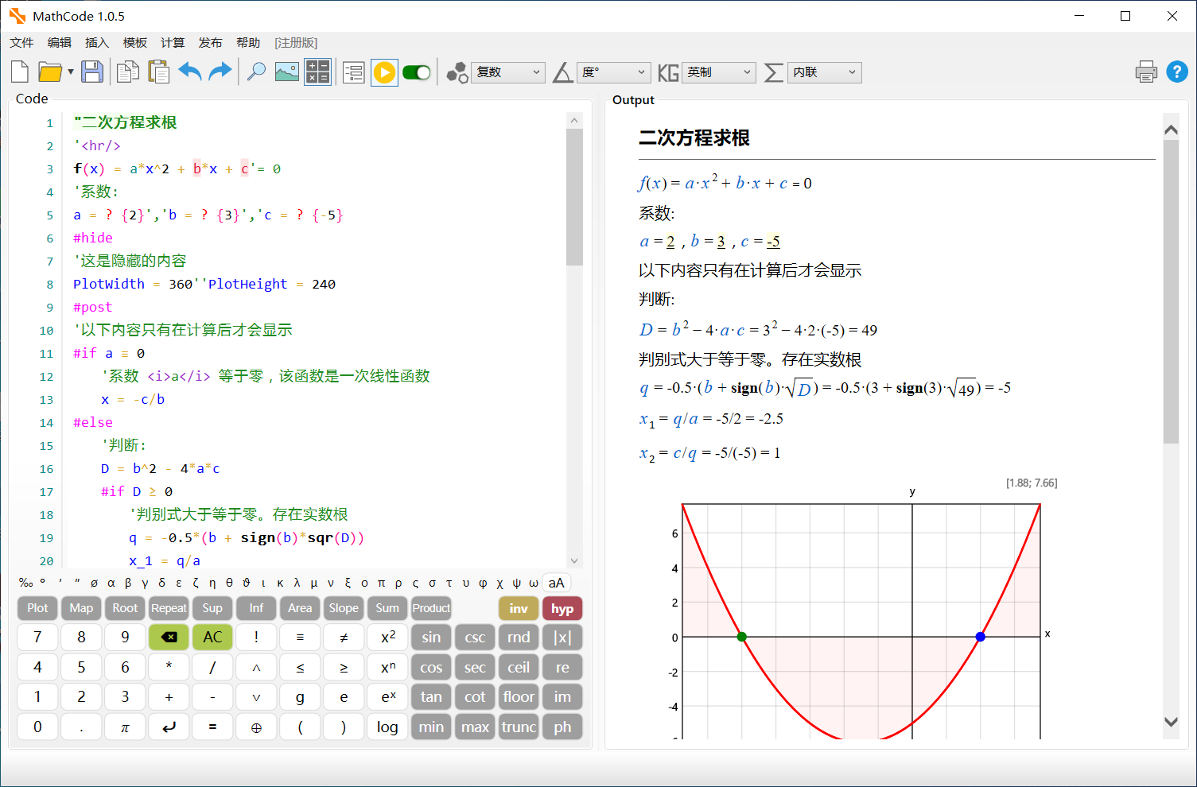Open the 度° angle unit dropdown
This screenshot has width=1197, height=787.
coord(614,72)
